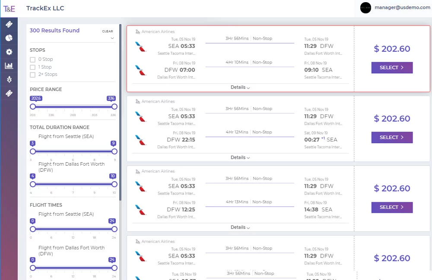Click airline logo beside the DFW 12:25 flight
This screenshot has height=280, width=432.
click(140, 210)
